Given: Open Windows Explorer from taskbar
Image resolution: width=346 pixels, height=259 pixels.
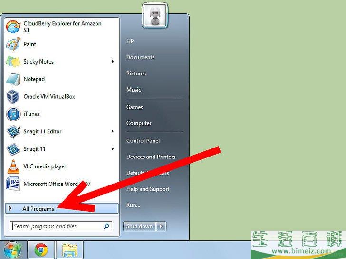Looking at the screenshot, I should click(70, 250).
